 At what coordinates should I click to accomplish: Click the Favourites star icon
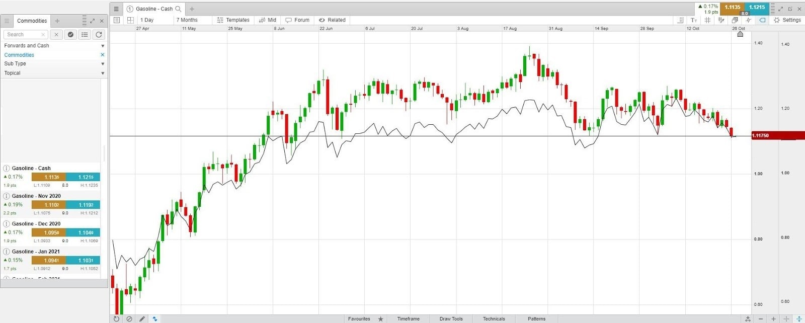[380, 318]
